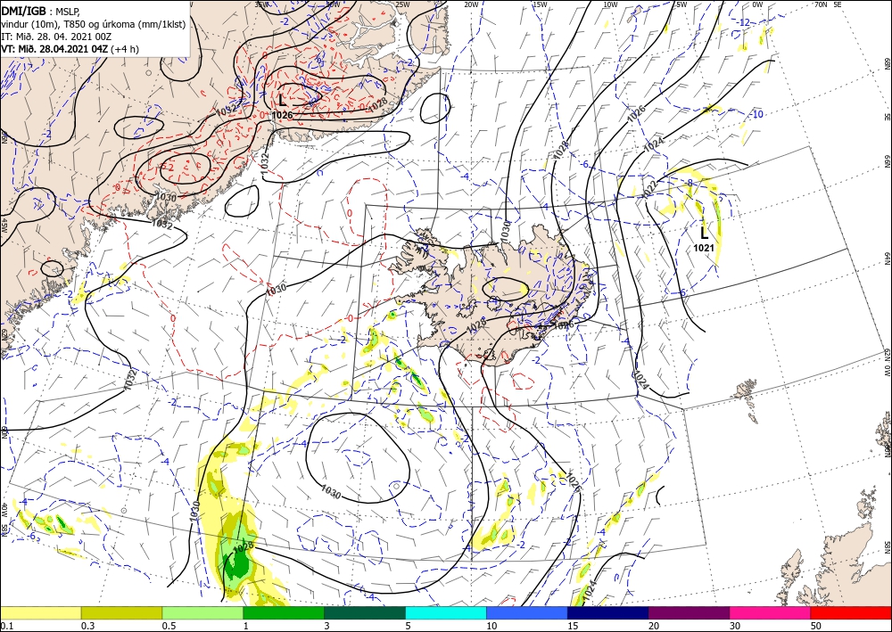
Task: Click the '0.3' legend value
Action: (x=87, y=626)
